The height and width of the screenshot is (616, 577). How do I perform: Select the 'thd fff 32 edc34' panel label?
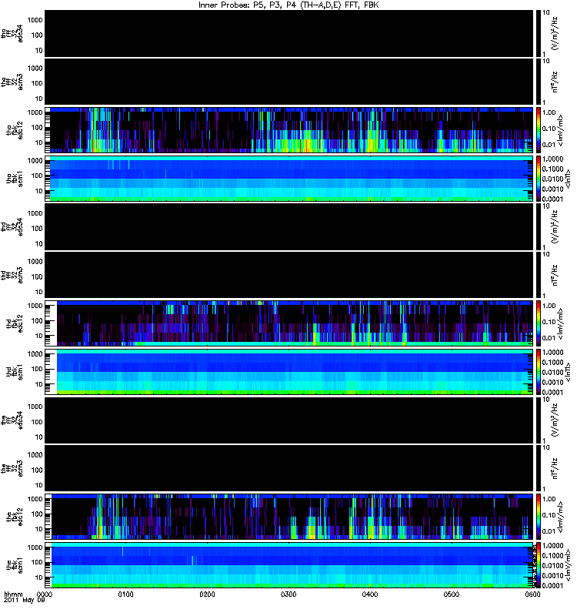coord(12,227)
